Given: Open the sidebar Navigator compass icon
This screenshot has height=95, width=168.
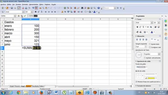Looking at the screenshot, I should pyautogui.click(x=166, y=34).
